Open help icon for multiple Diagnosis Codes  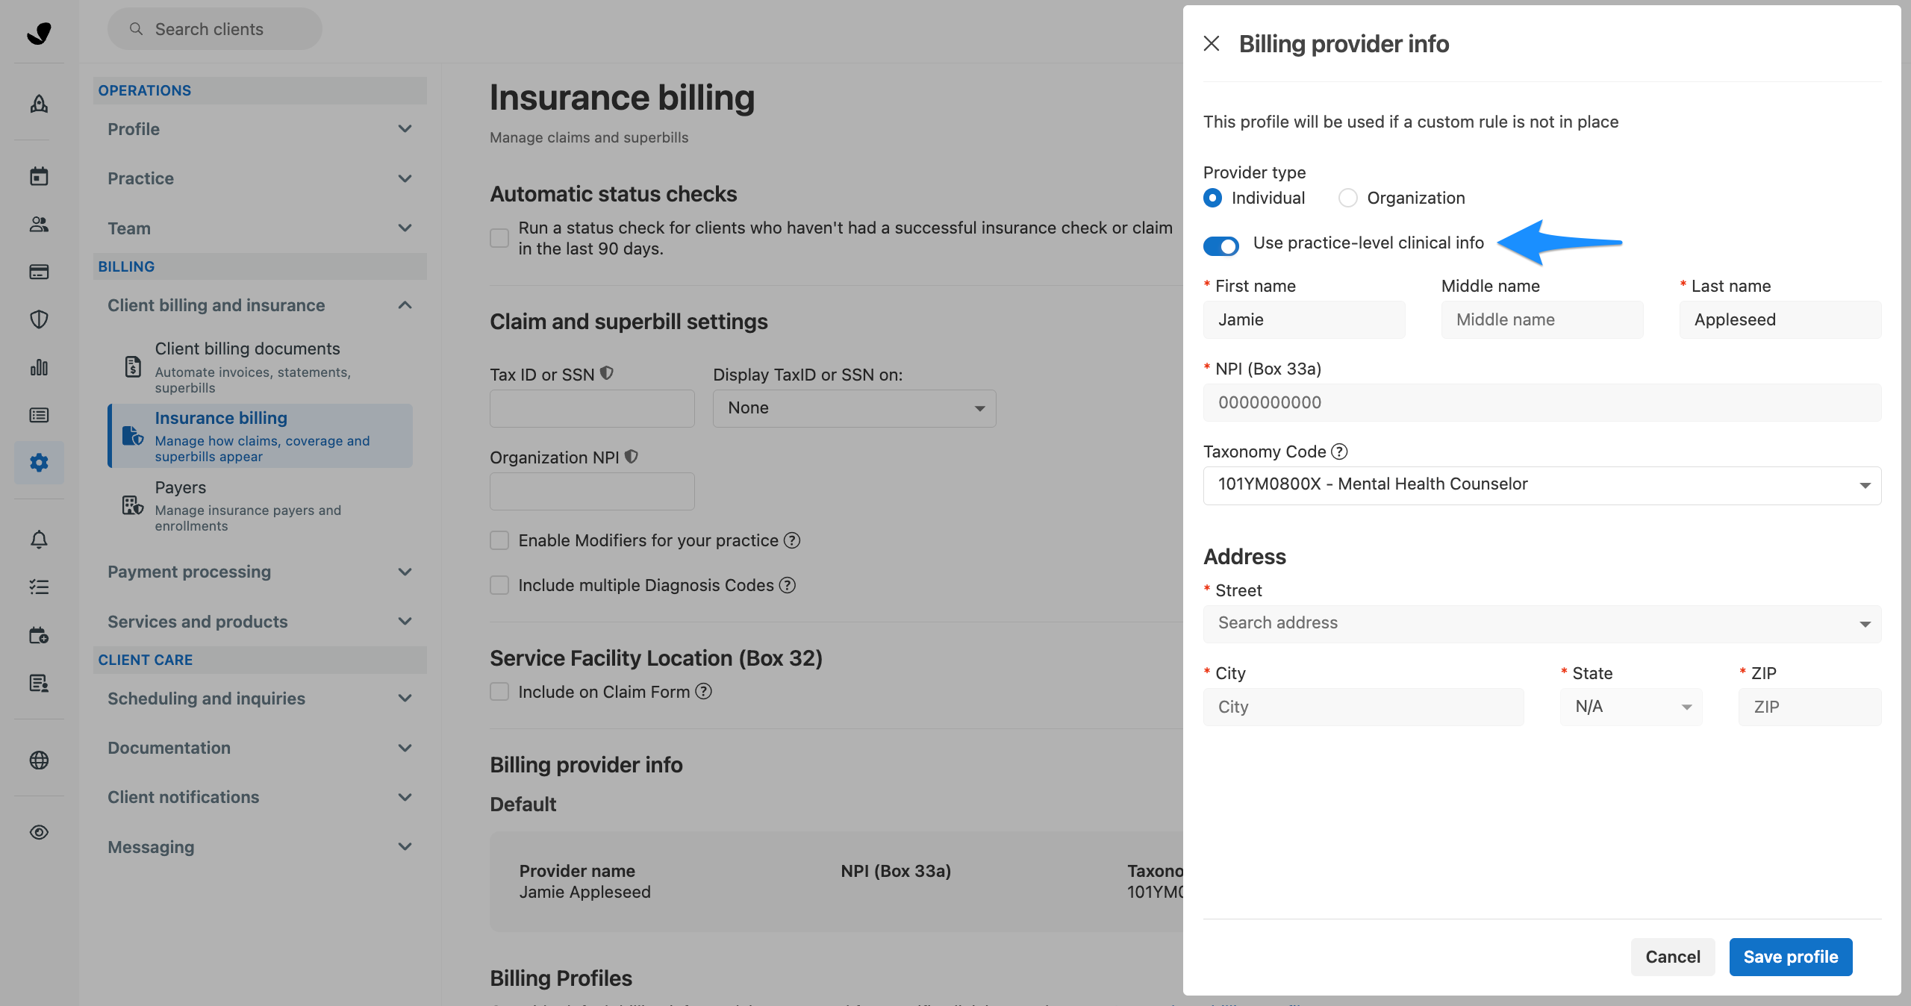788,585
